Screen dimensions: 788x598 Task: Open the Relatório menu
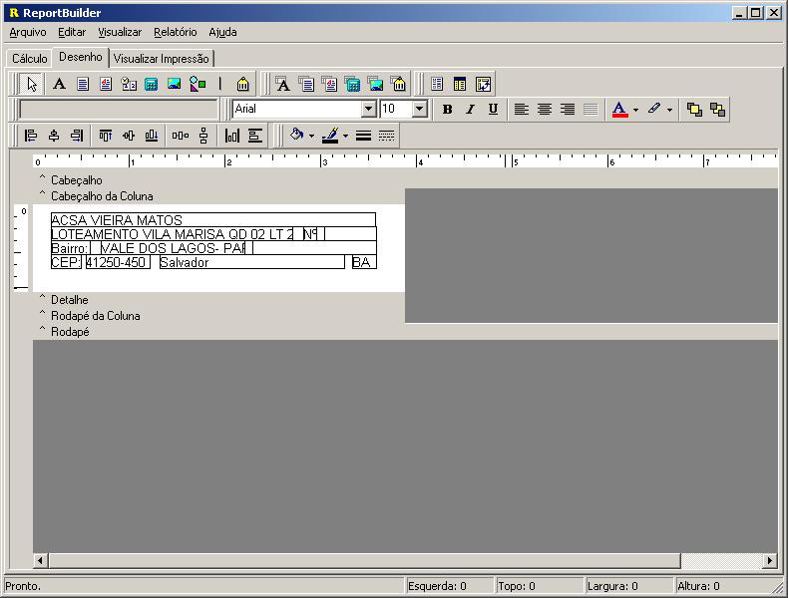176,32
